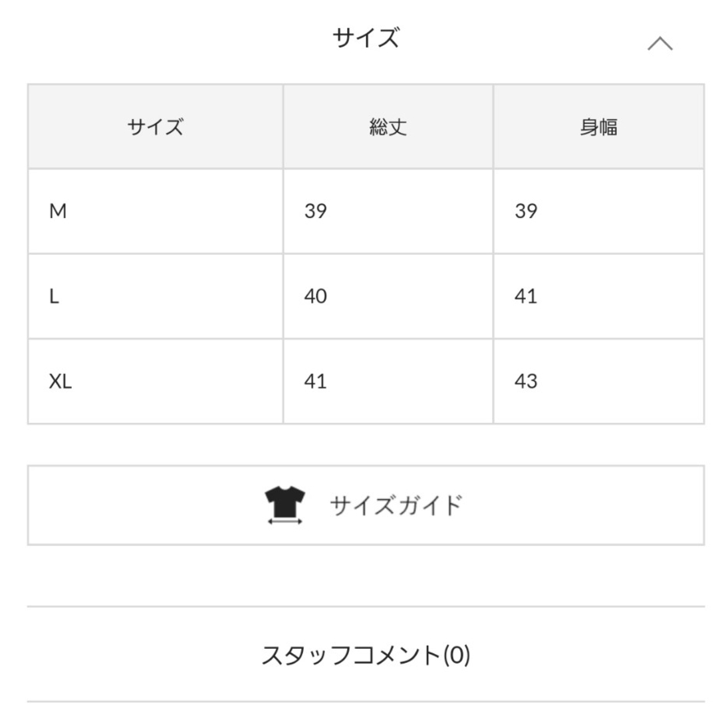The width and height of the screenshot is (718, 718).
Task: Click the スタッフコメント text label
Action: pos(351,655)
